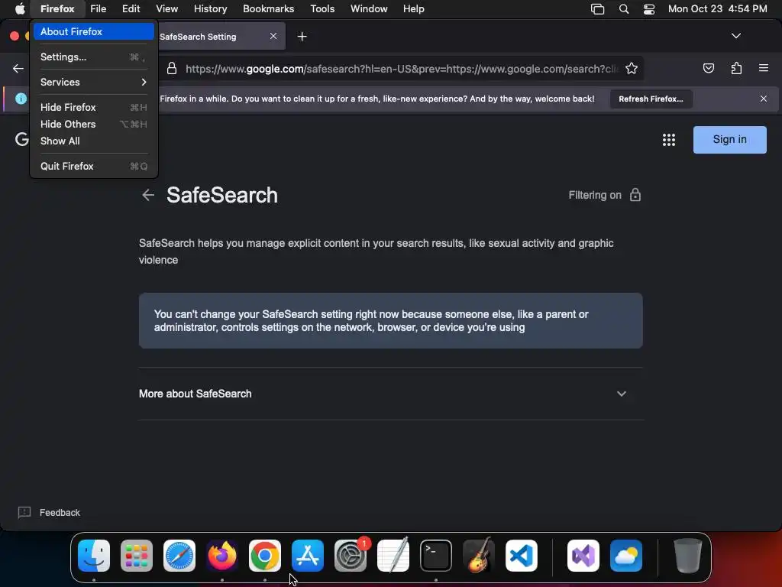
Task: Click the Filtering on status text
Action: (x=595, y=195)
